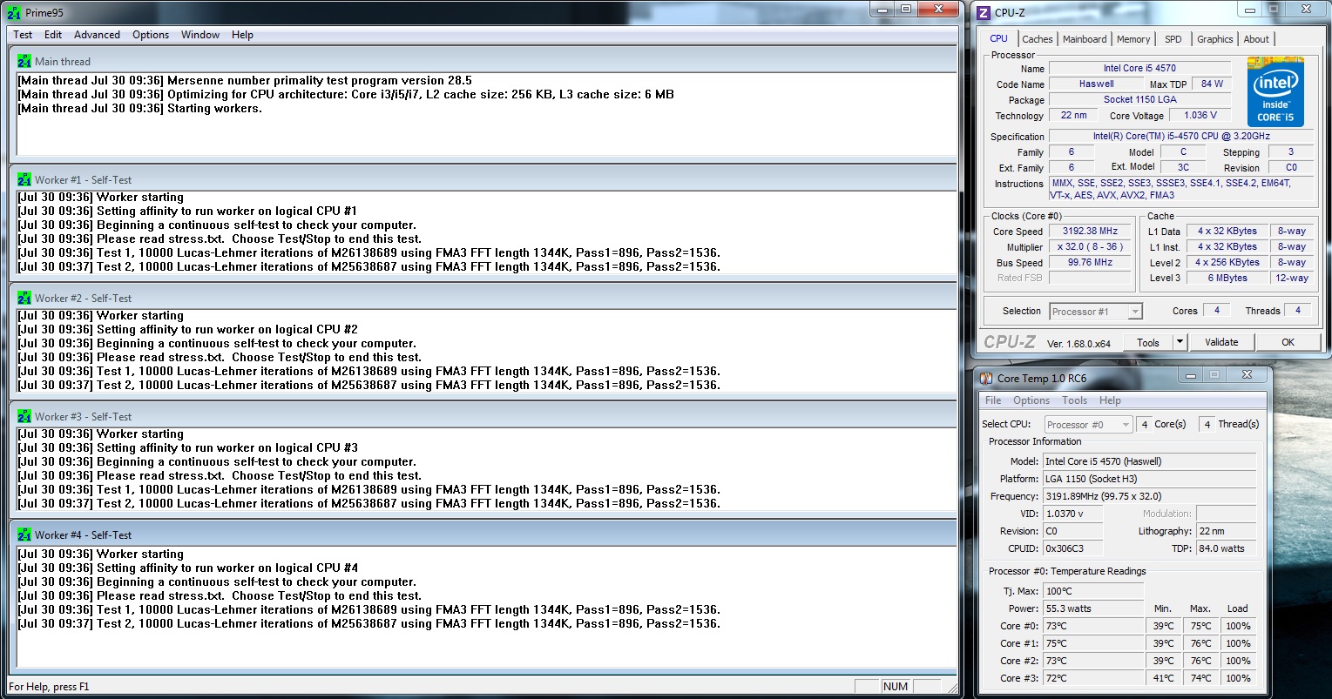Select the CPU tab in CPU-Z
The height and width of the screenshot is (699, 1332).
coord(998,38)
